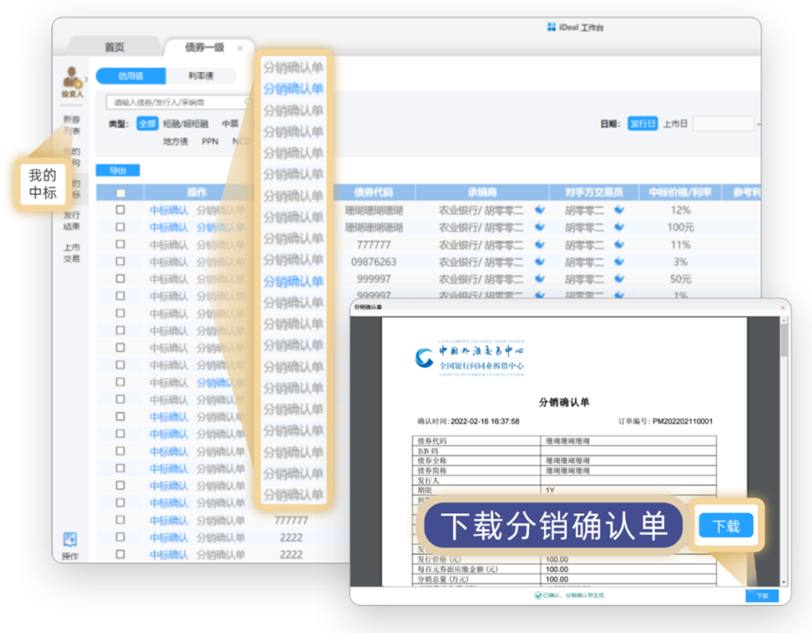812x633 pixels.
Task: Select 发行日 date option
Action: (642, 123)
